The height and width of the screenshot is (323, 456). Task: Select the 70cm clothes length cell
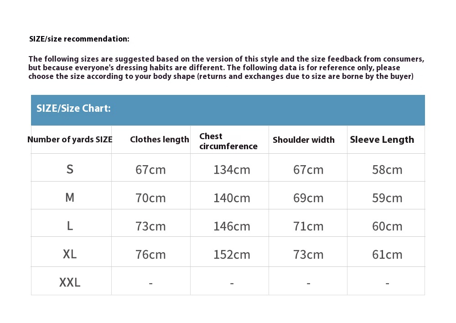coord(150,198)
